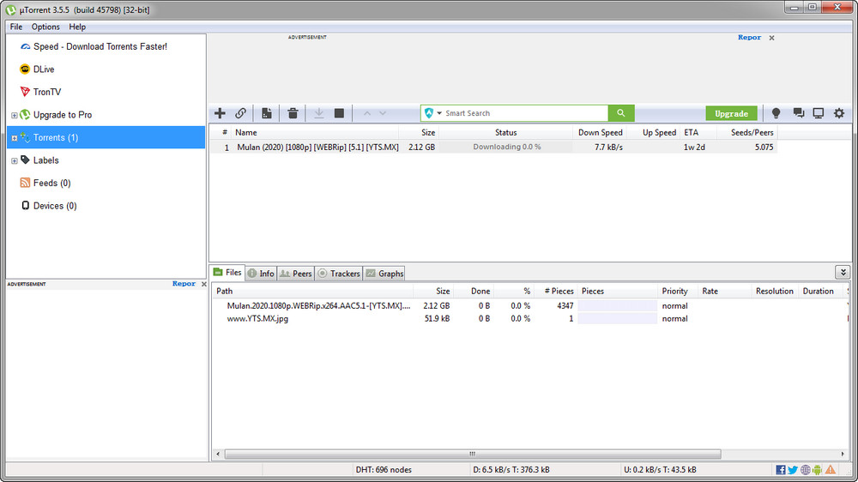858x482 pixels.
Task: Open the Help menu
Action: point(77,27)
